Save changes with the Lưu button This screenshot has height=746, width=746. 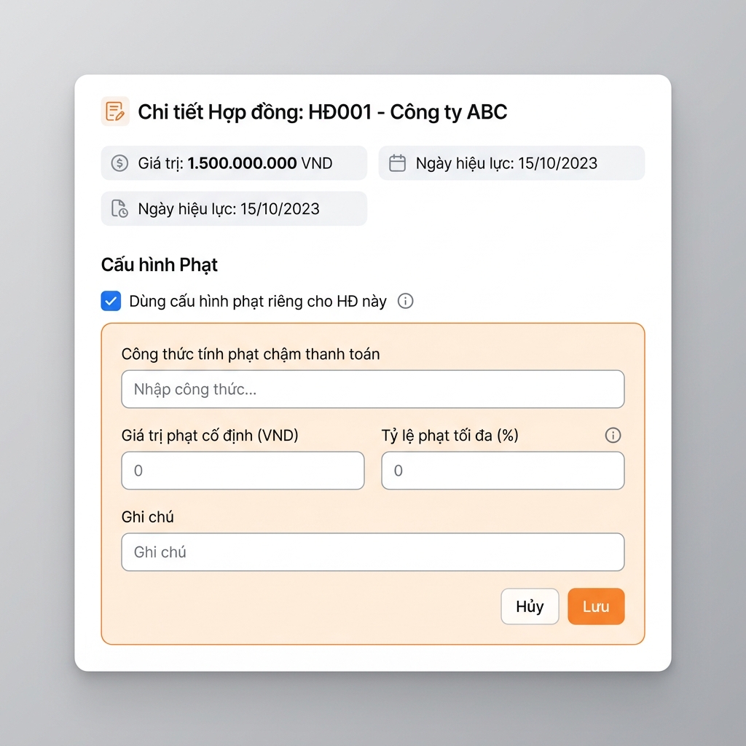596,607
